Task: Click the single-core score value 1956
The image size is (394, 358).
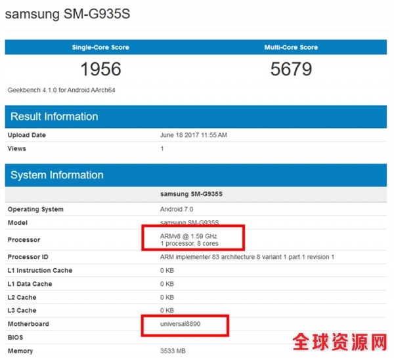Action: tap(100, 70)
